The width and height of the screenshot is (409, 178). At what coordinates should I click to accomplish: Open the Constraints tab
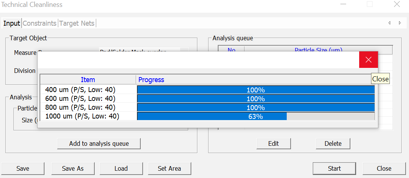(39, 23)
